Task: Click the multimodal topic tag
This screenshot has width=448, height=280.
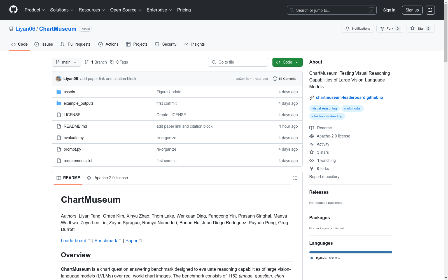Action: click(x=352, y=108)
